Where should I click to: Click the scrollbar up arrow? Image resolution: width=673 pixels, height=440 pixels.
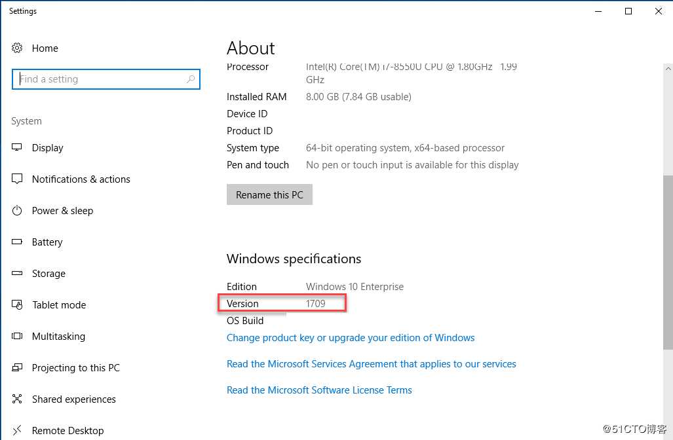(x=668, y=68)
